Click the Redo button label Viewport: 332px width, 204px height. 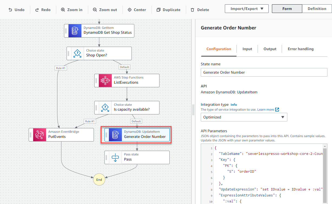pos(46,10)
